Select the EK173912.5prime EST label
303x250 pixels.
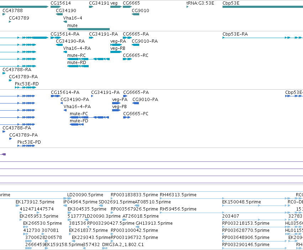[x=35, y=202]
